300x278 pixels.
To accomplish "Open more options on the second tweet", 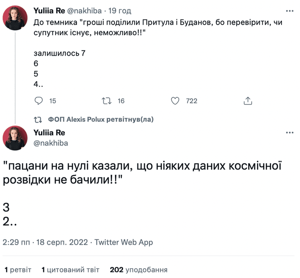I will [290, 133].
